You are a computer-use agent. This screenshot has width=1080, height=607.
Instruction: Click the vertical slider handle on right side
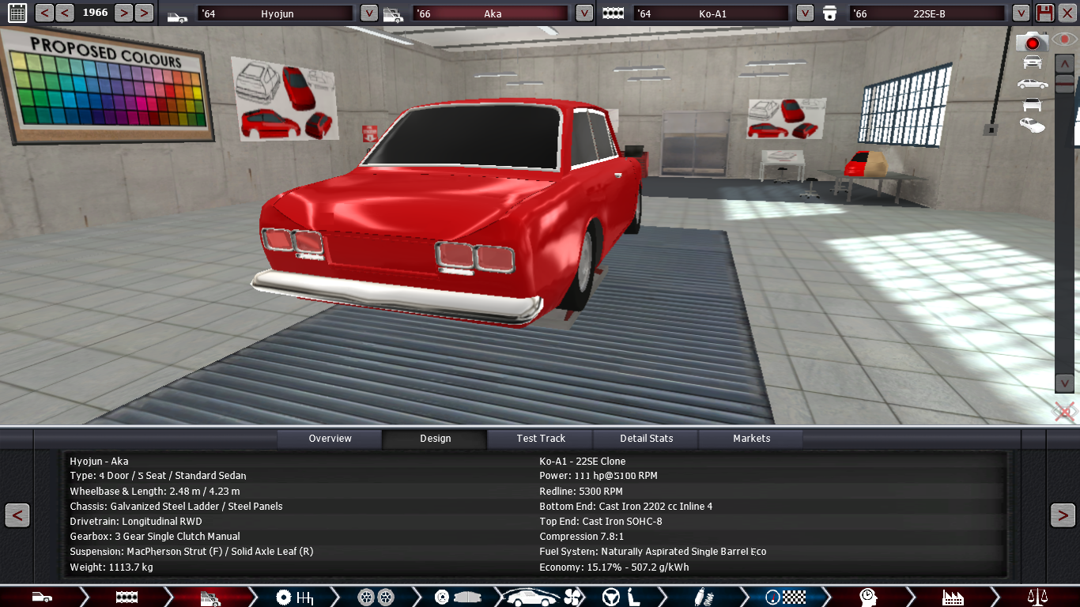pyautogui.click(x=1064, y=84)
